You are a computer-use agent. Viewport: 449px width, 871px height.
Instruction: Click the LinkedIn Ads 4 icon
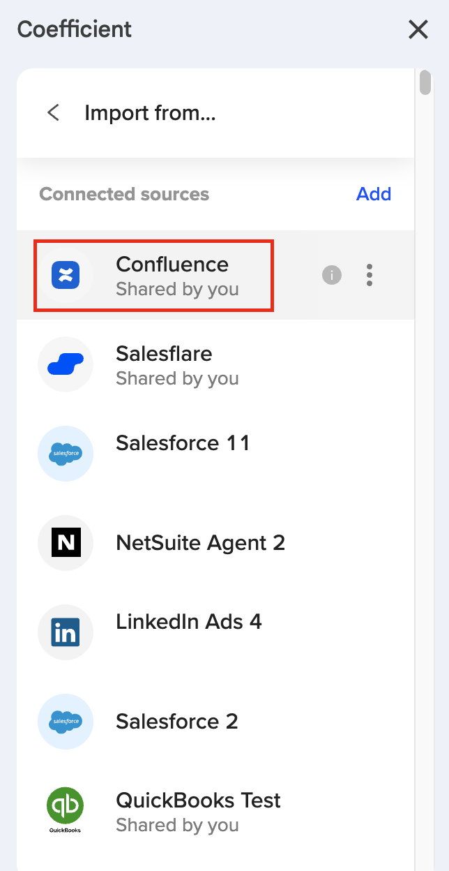tap(66, 632)
